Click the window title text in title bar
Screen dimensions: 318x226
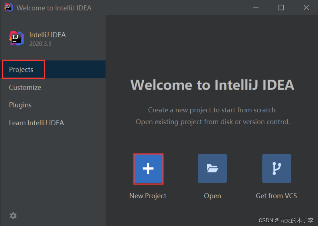54,8
